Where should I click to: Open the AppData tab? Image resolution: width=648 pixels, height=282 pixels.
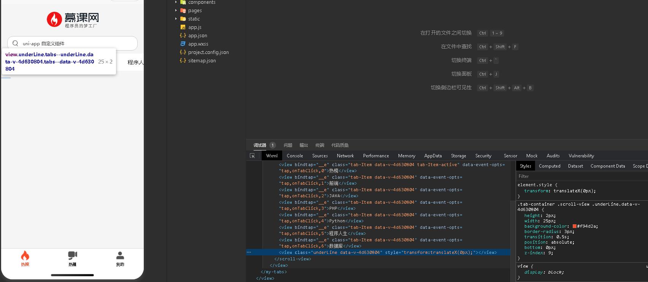tap(433, 156)
